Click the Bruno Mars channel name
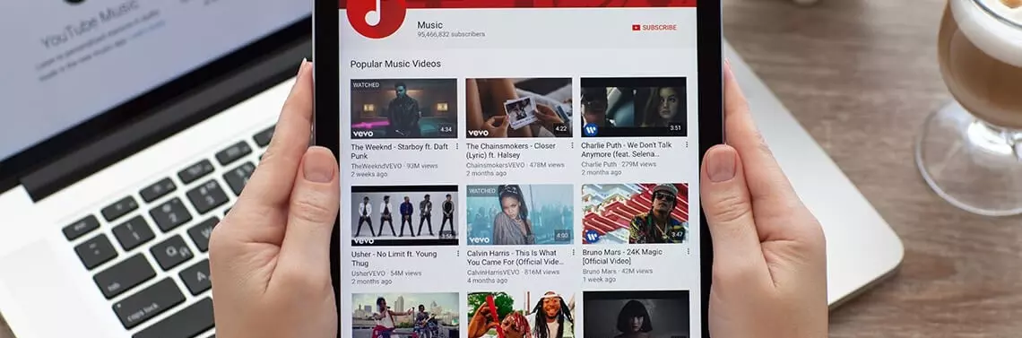Viewport: 1022px width, 338px height. (600, 271)
